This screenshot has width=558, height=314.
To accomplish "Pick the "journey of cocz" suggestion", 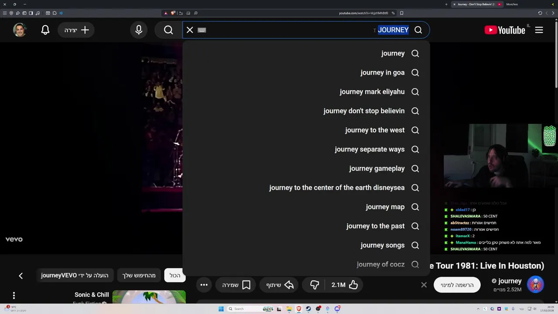I will click(x=306, y=264).
